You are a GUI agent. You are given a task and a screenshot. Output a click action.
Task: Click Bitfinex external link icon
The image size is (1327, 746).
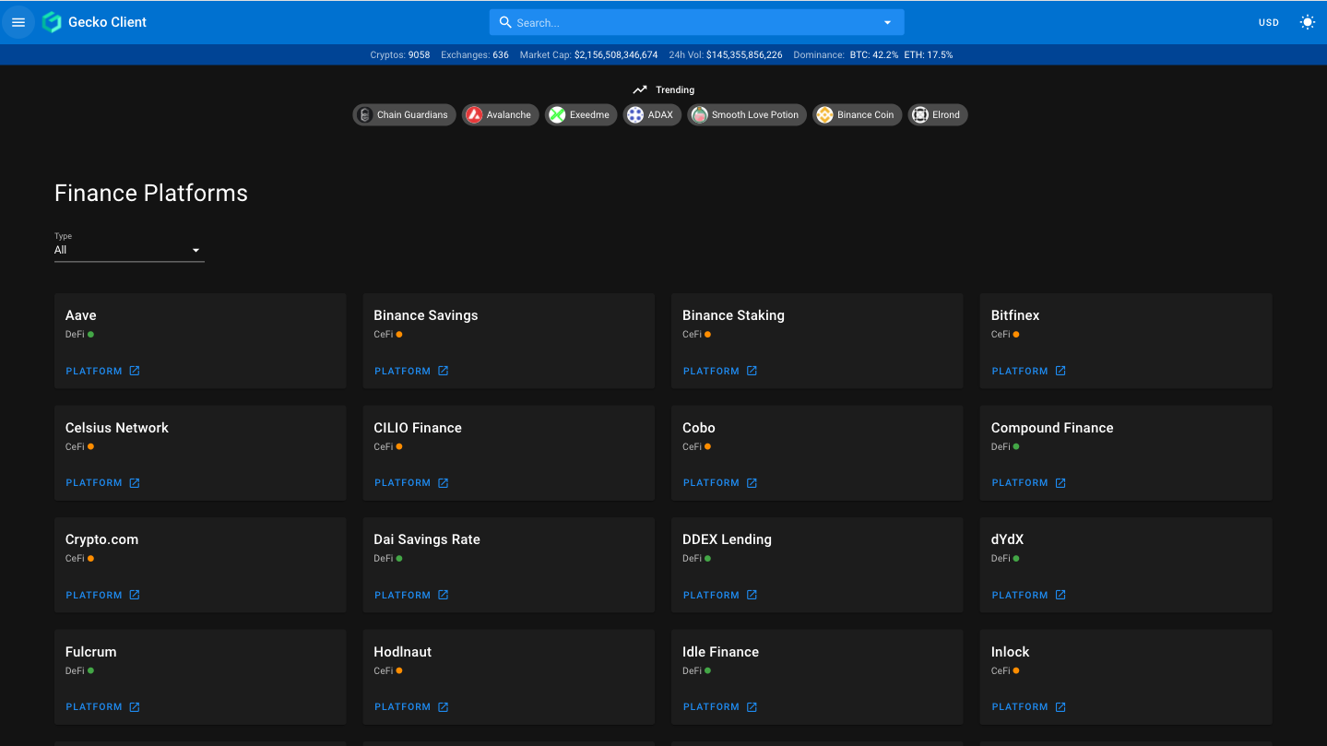point(1060,371)
